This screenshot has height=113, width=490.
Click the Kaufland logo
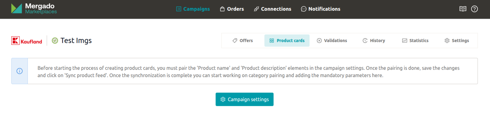[27, 41]
